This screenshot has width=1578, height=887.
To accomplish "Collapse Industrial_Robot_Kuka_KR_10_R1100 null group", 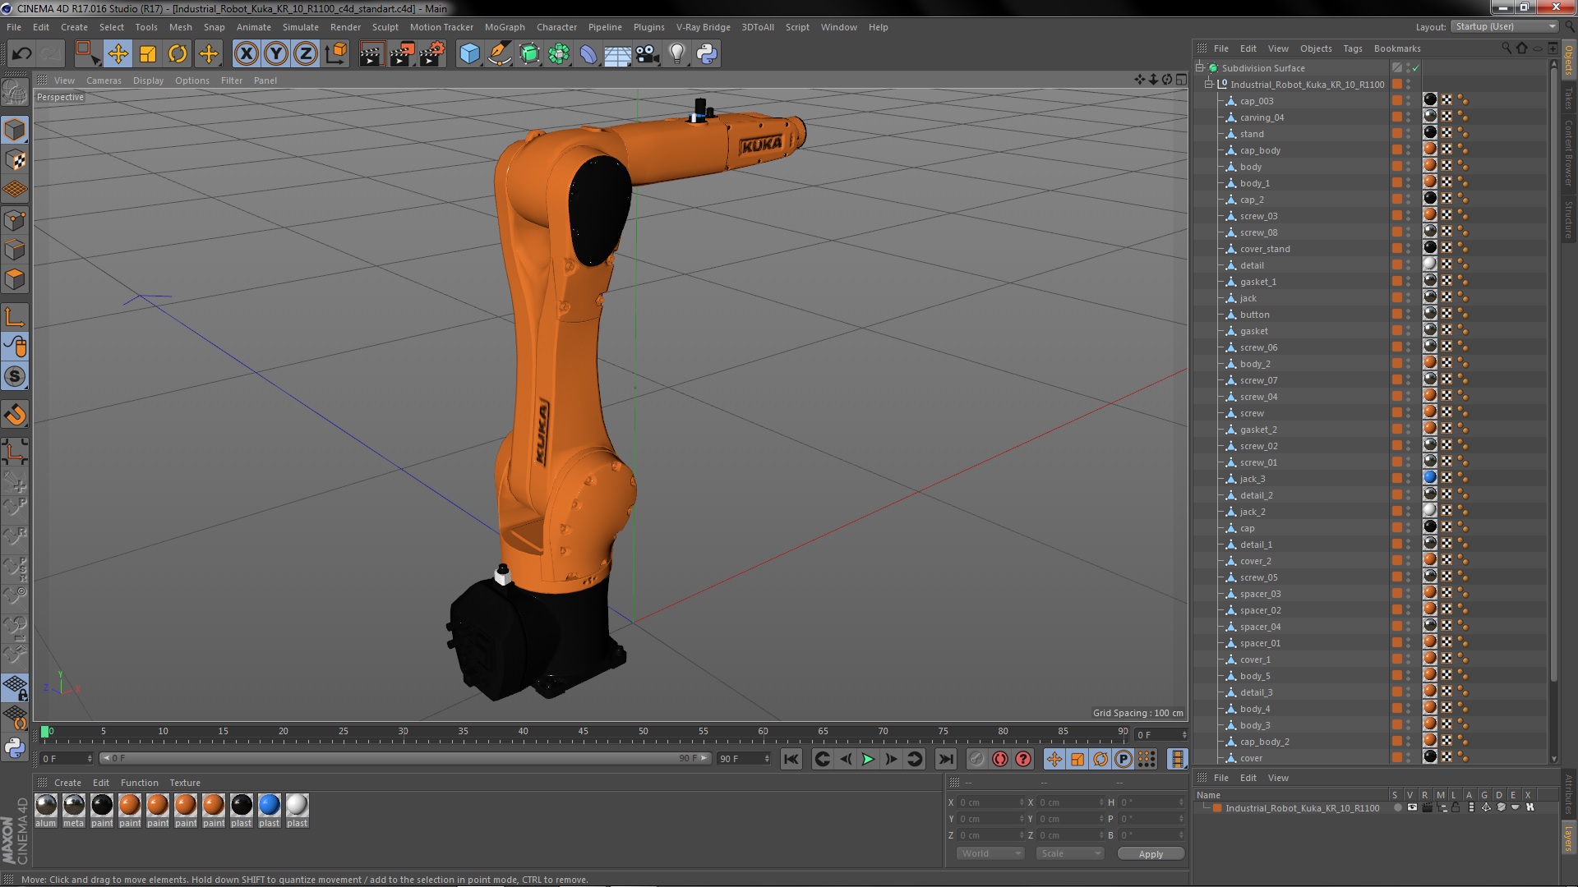I will point(1209,85).
